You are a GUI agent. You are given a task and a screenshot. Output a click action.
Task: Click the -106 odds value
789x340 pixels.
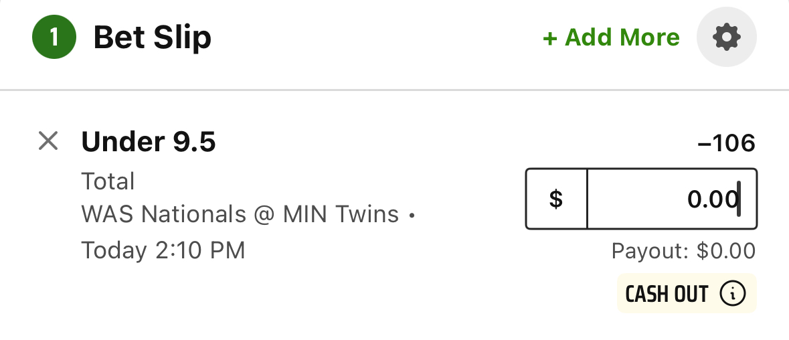(726, 144)
